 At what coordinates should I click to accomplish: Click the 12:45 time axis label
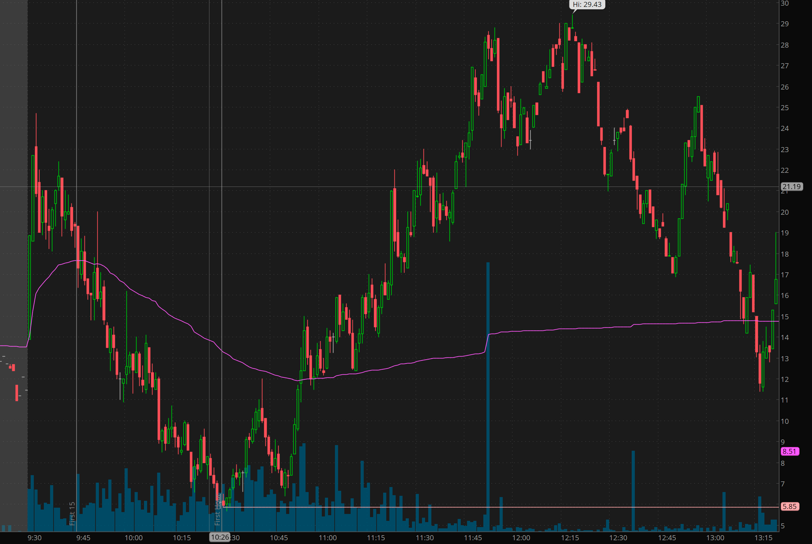tap(667, 538)
